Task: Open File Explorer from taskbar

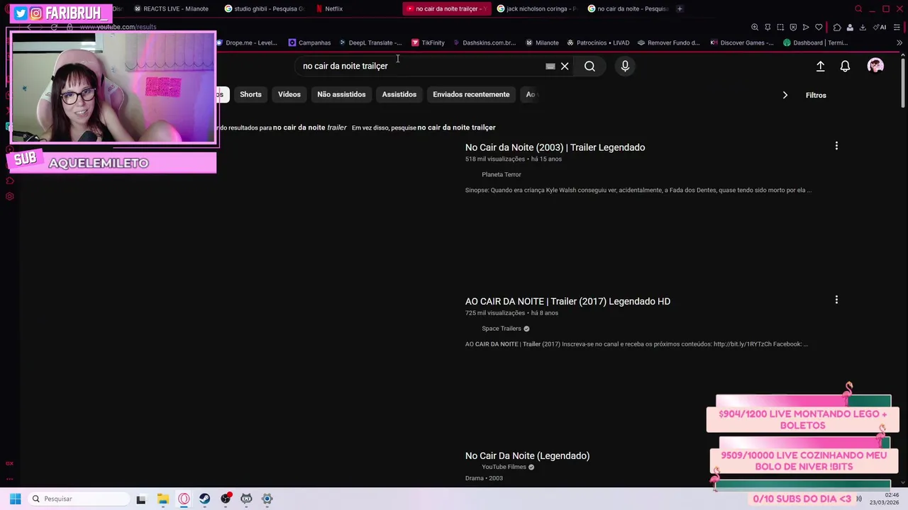Action: click(x=162, y=499)
